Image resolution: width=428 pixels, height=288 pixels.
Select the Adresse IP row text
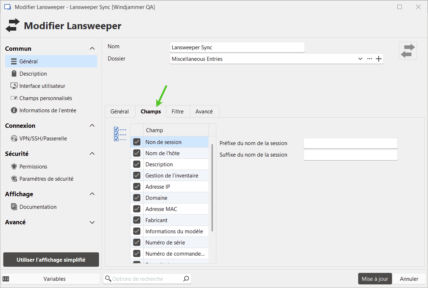coord(158,187)
